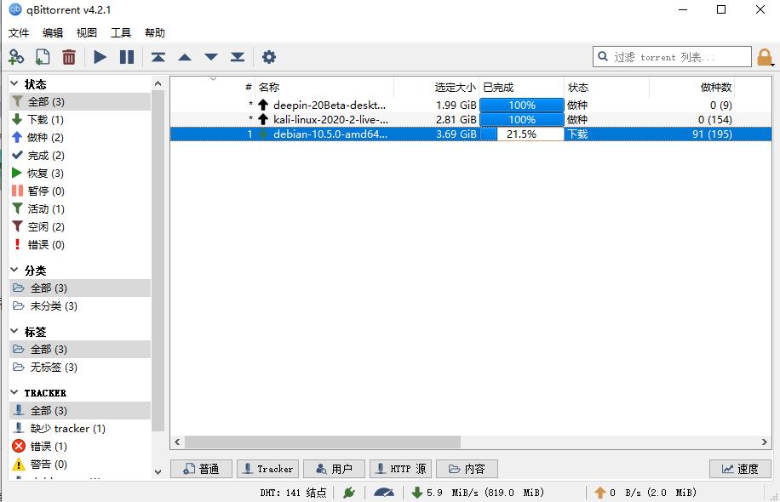Switch to the Tracker tab

pyautogui.click(x=267, y=469)
